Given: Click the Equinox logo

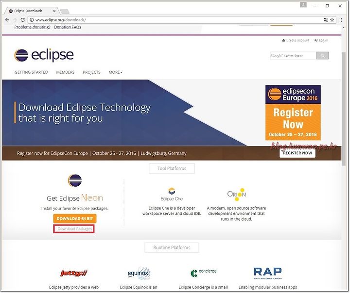Looking at the screenshot, I should (x=139, y=273).
